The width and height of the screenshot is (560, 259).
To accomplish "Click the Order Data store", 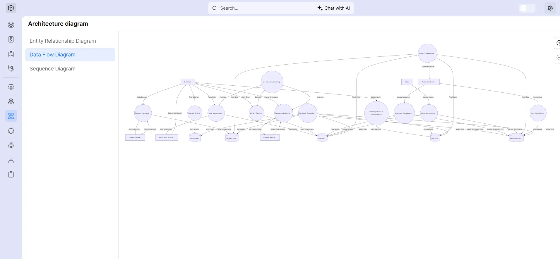I will (x=322, y=138).
